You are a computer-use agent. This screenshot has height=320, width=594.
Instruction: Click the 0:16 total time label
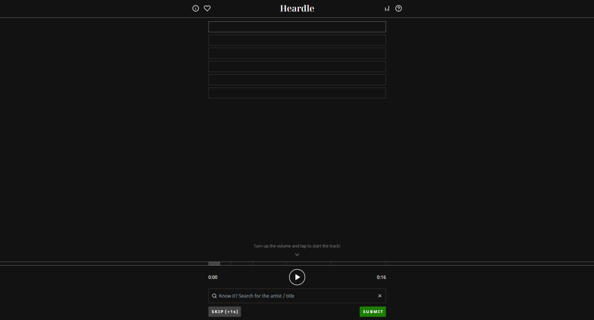(381, 277)
